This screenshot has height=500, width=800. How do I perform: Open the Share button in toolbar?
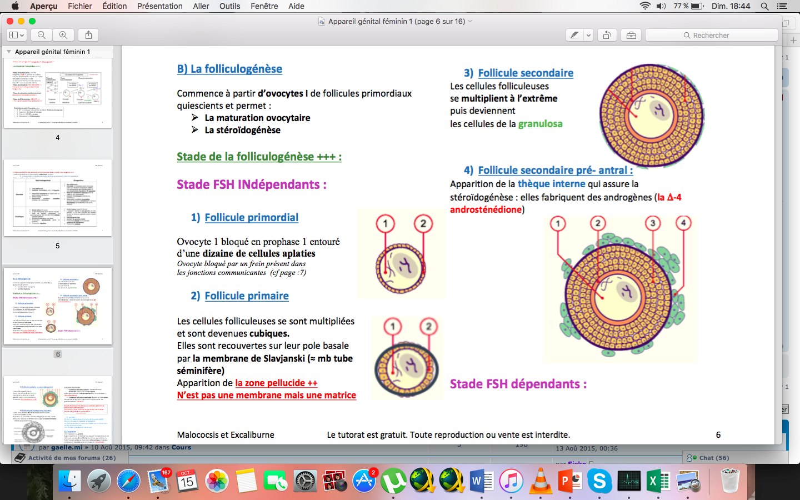click(x=88, y=35)
